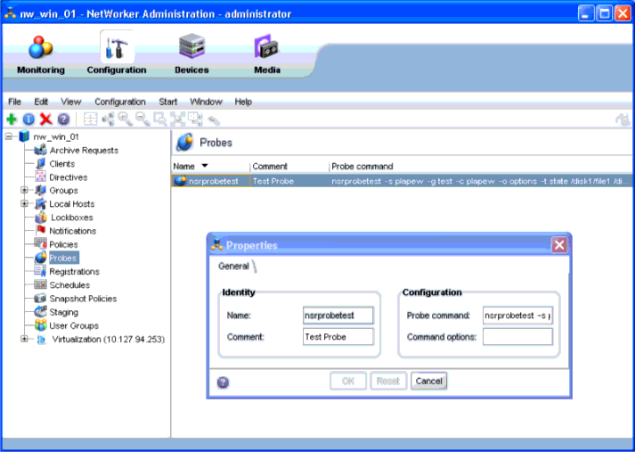This screenshot has width=635, height=452.
Task: Click the grayed zoom out toolbar icon
Action: pyautogui.click(x=142, y=119)
